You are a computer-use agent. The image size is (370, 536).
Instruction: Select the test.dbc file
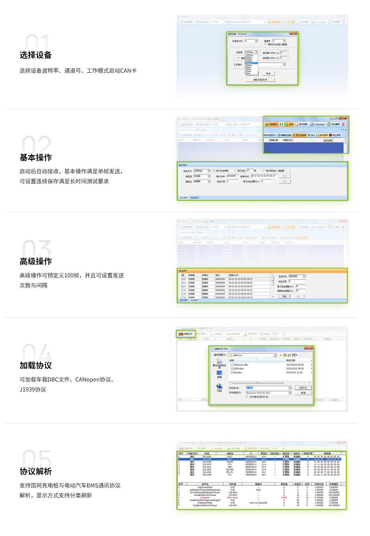pos(236,372)
